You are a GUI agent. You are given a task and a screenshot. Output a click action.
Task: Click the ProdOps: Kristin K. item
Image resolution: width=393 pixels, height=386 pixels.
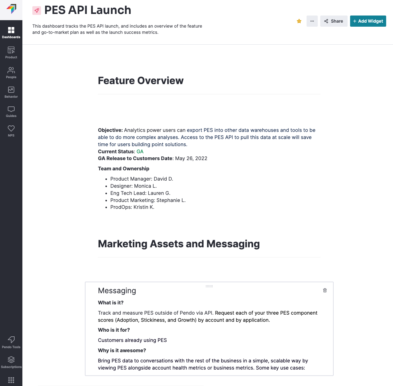pyautogui.click(x=132, y=207)
